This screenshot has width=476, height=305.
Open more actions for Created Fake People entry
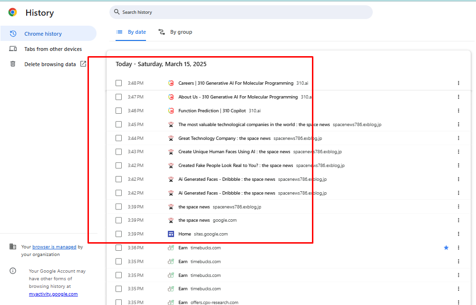pos(458,165)
